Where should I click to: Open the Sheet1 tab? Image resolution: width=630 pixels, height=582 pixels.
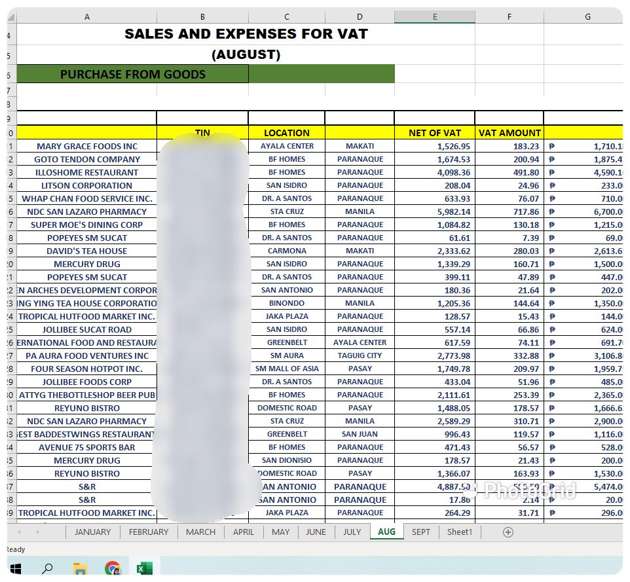click(x=460, y=532)
